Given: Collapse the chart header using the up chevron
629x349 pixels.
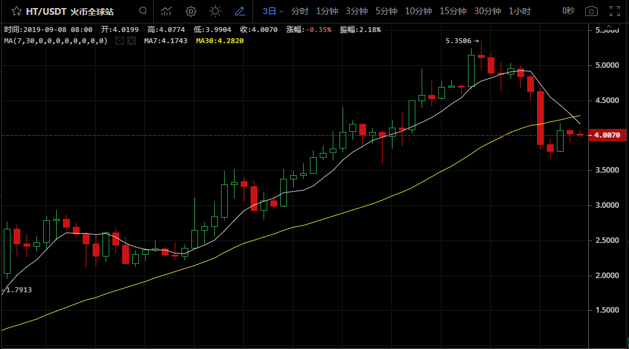Looking at the screenshot, I should click(609, 28).
